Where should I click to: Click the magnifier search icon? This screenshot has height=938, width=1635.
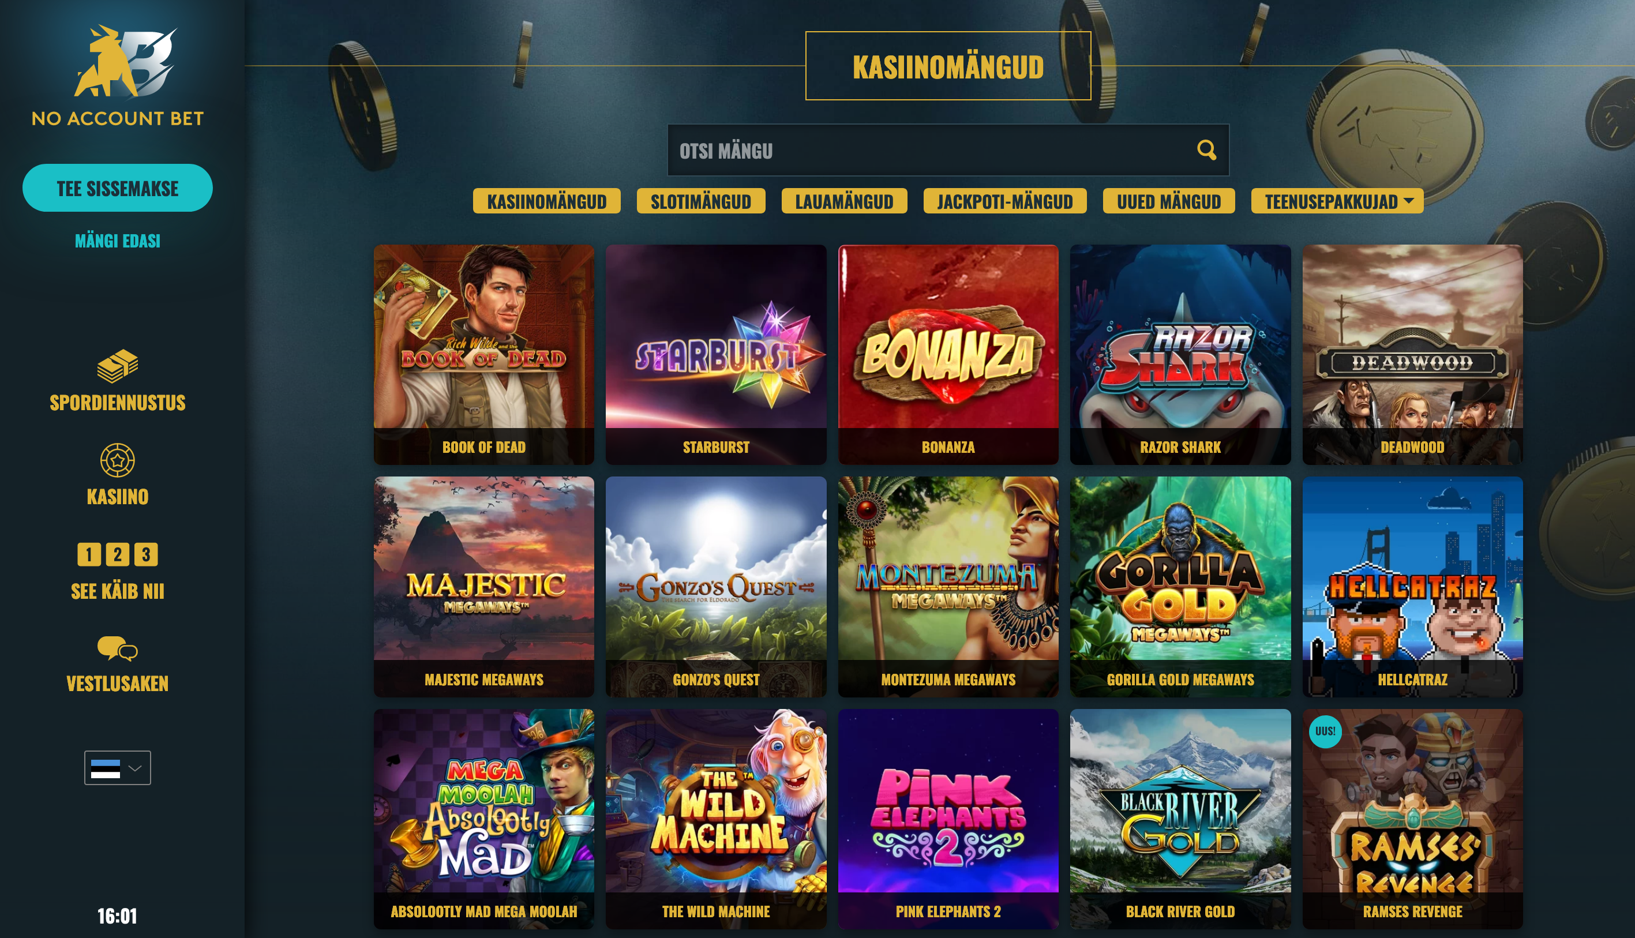1206,150
